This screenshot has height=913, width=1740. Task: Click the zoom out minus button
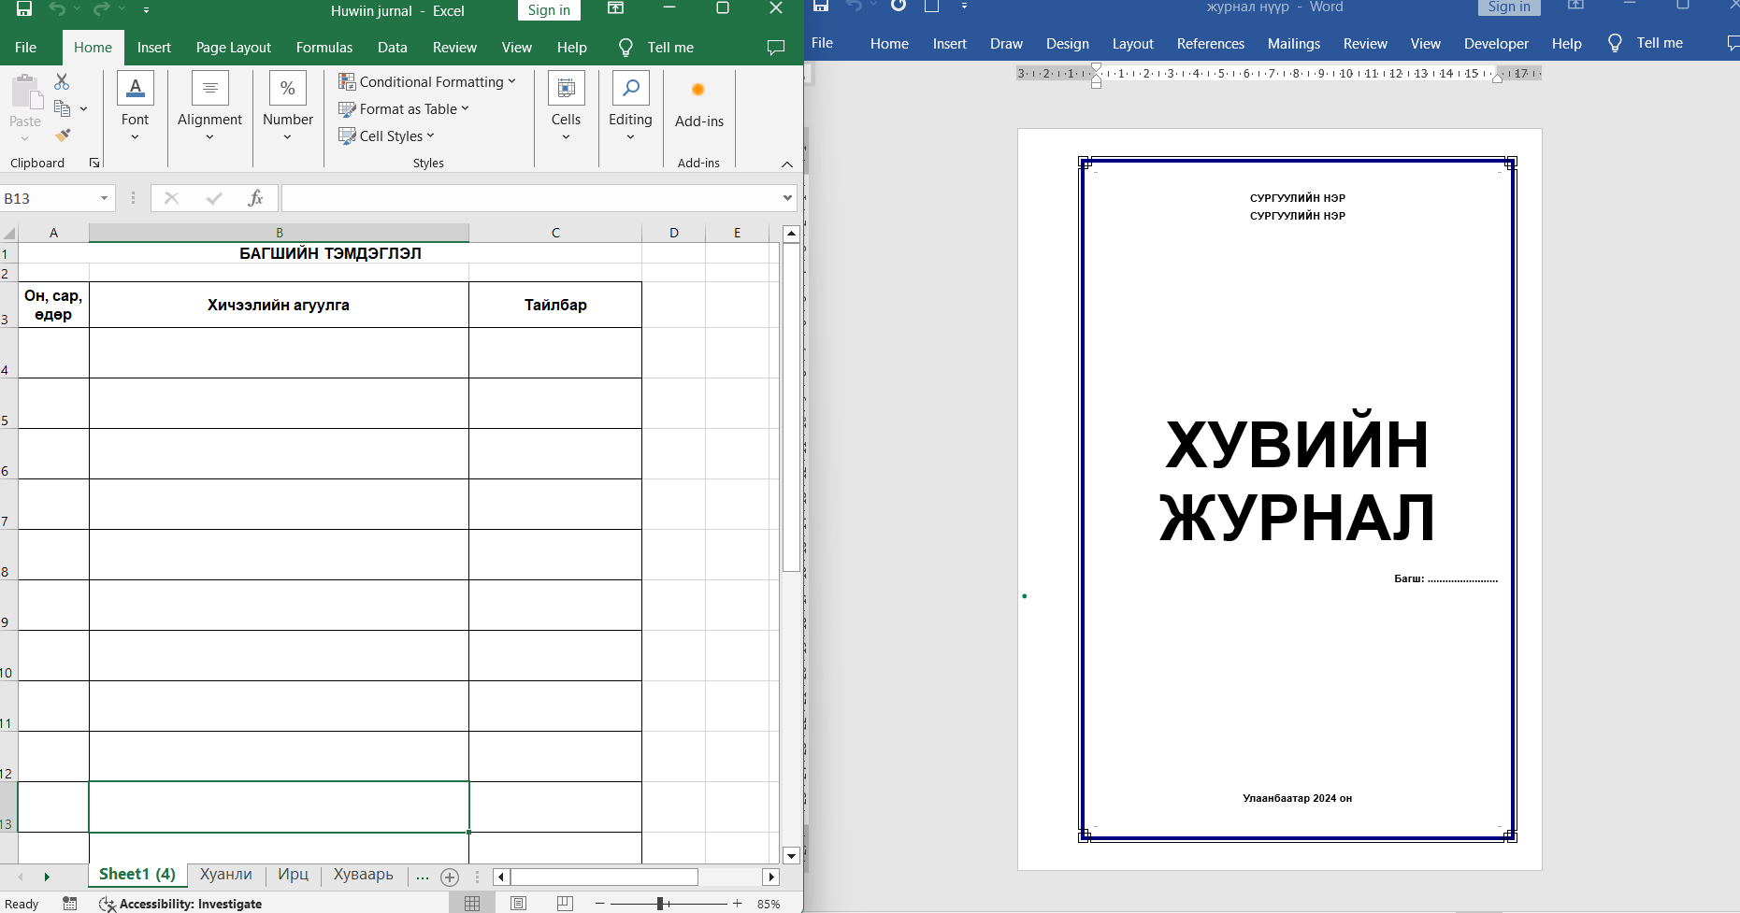(600, 903)
